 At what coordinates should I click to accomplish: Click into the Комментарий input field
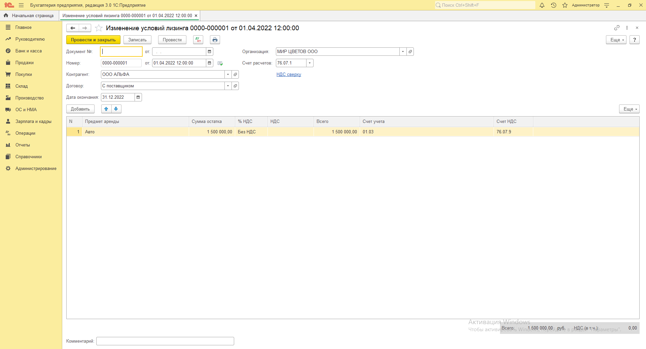[x=165, y=341]
